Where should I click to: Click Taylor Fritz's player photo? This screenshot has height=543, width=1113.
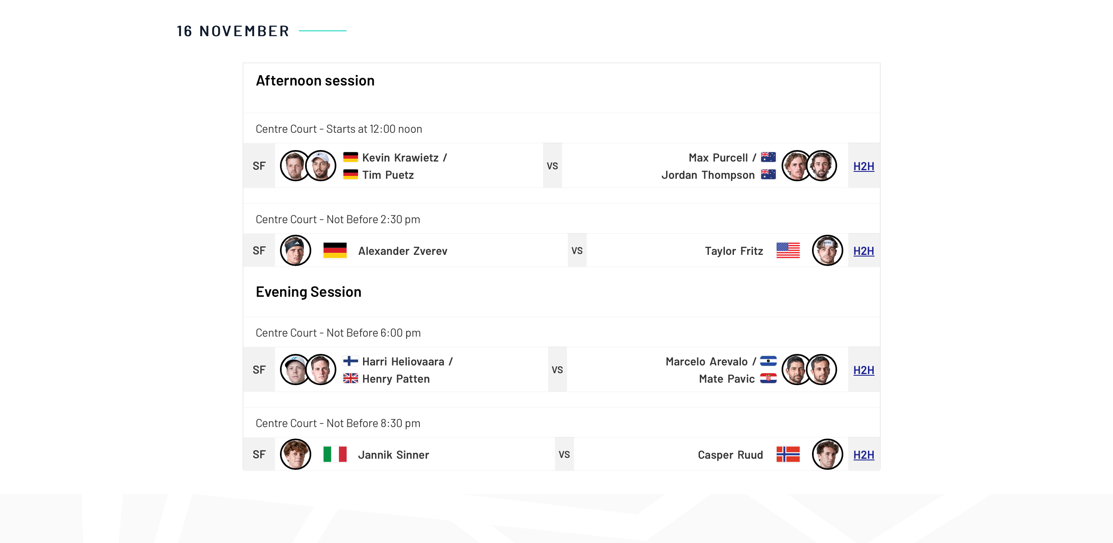(x=827, y=251)
